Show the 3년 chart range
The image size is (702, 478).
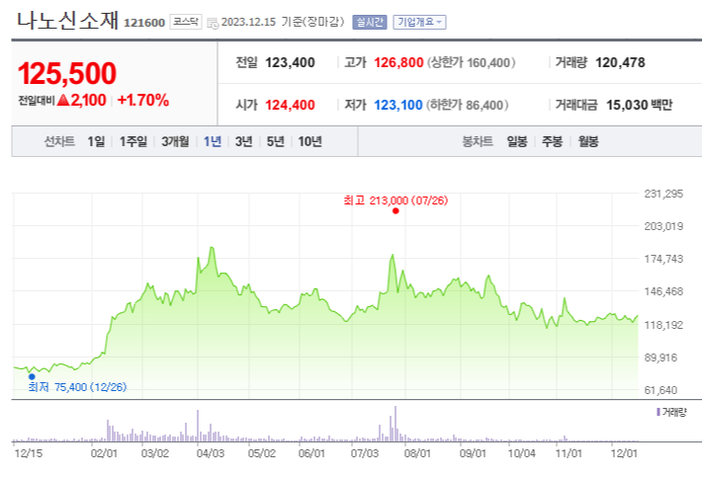(x=243, y=142)
